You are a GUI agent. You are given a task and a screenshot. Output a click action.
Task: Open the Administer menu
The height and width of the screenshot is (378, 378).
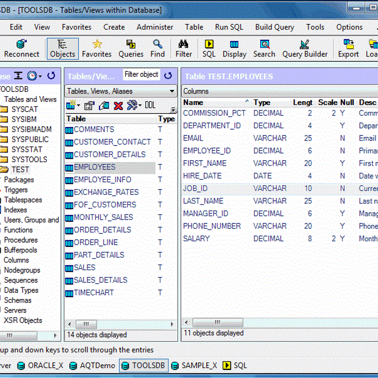coord(155,27)
